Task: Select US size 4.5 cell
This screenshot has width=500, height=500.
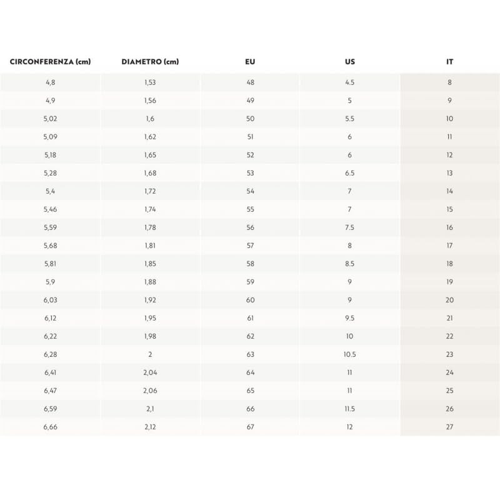Action: (349, 82)
